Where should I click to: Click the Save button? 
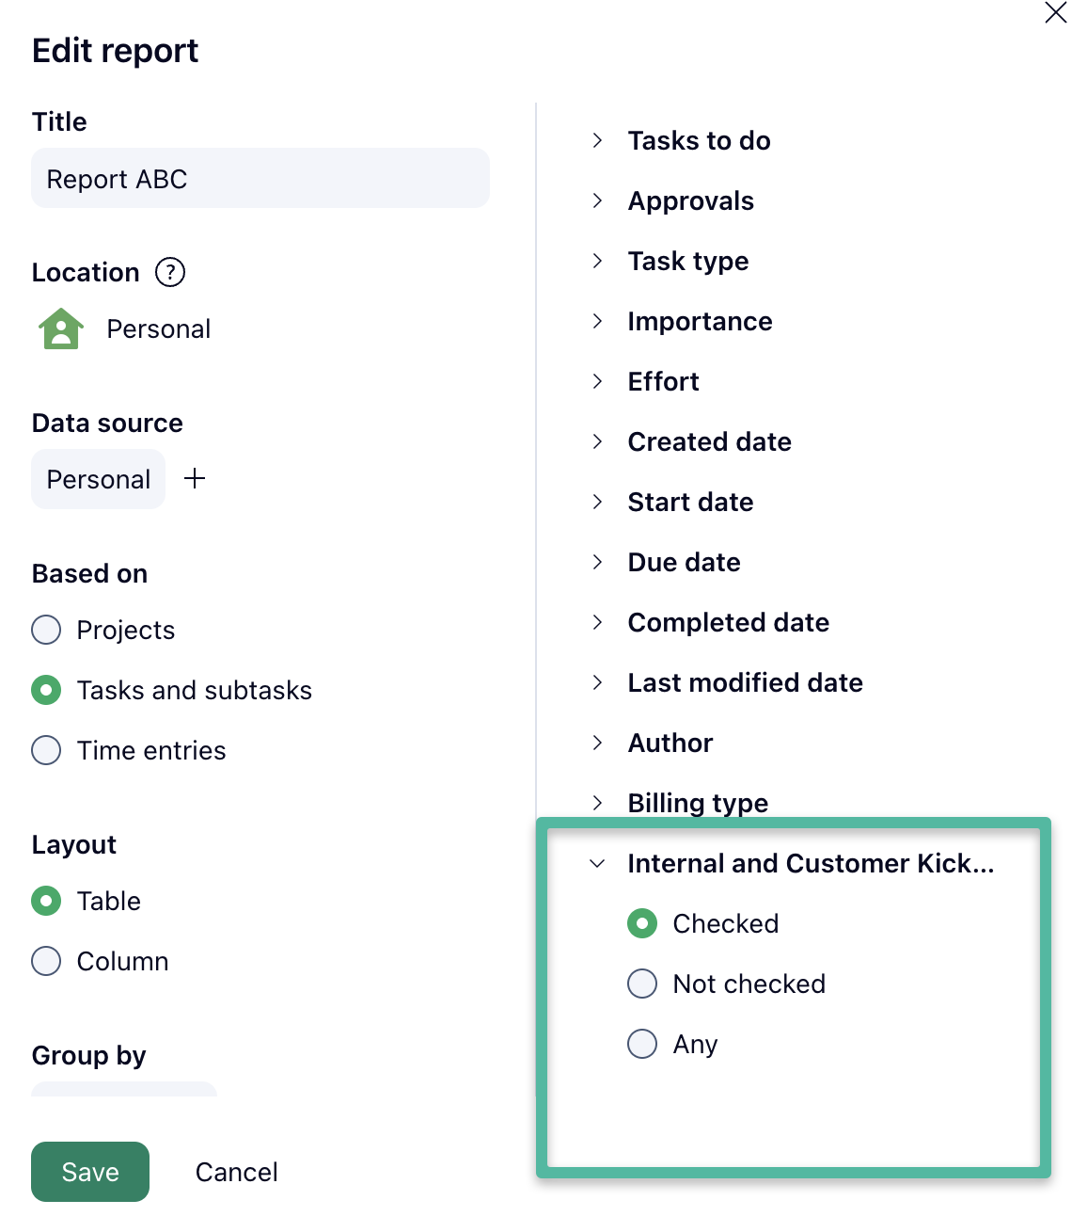tap(90, 1172)
